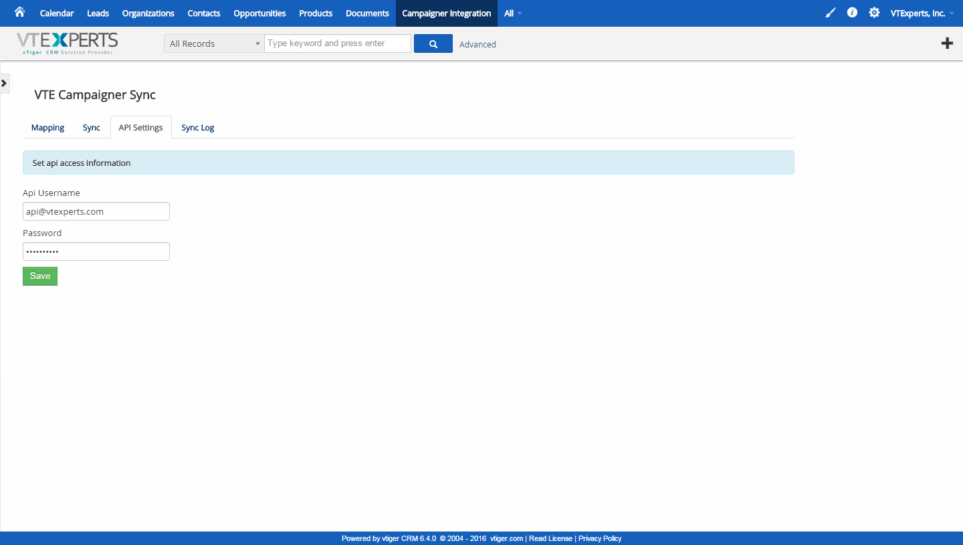Open the Calendar module

pos(57,13)
